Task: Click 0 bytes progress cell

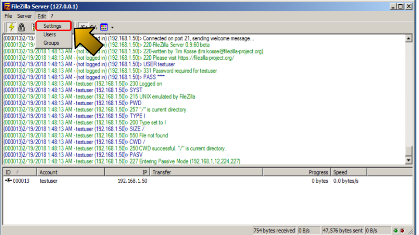Action: [x=319, y=181]
